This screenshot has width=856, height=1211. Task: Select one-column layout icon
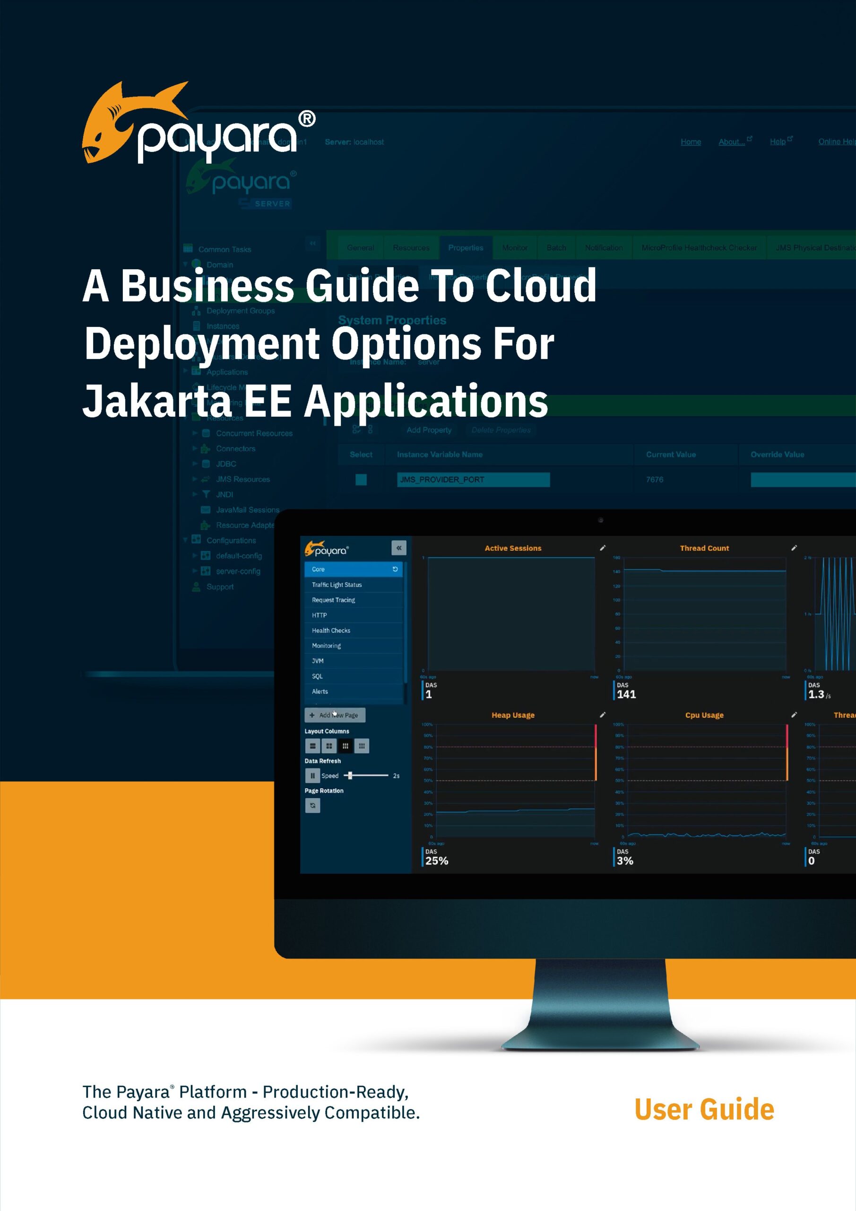312,746
